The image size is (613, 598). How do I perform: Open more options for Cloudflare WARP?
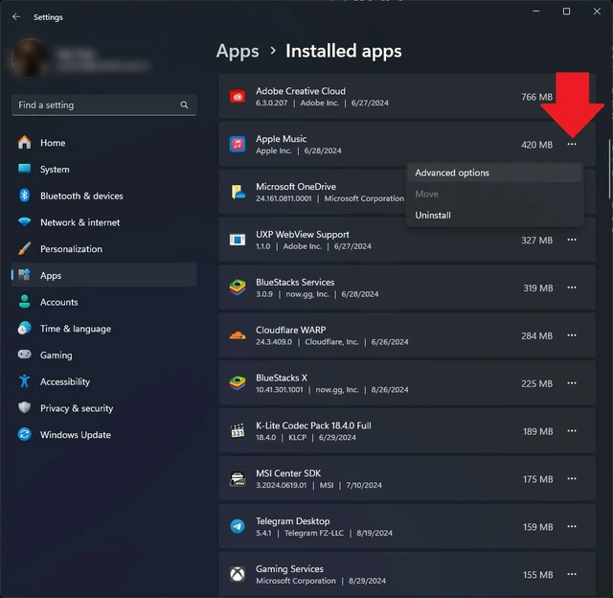(x=572, y=335)
